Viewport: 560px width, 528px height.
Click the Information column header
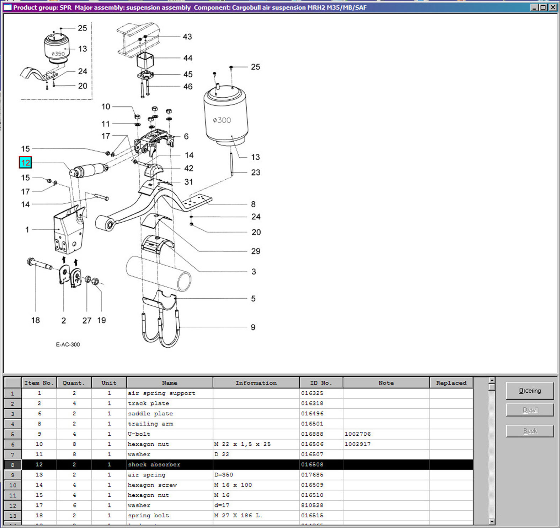point(256,383)
